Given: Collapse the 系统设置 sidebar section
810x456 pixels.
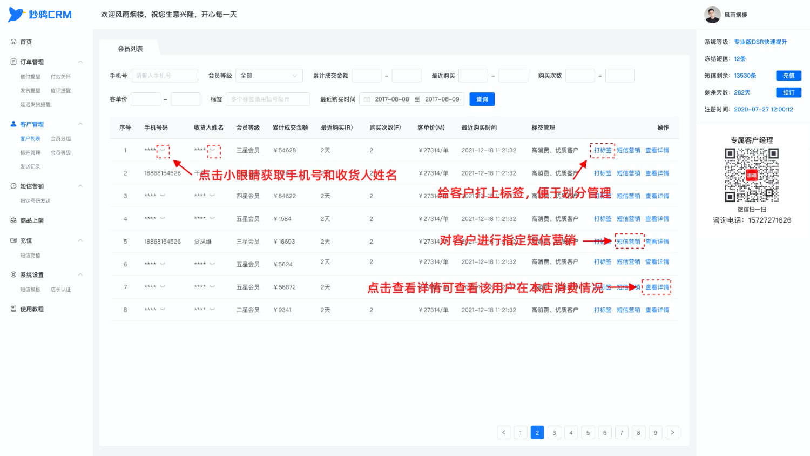Looking at the screenshot, I should 80,274.
